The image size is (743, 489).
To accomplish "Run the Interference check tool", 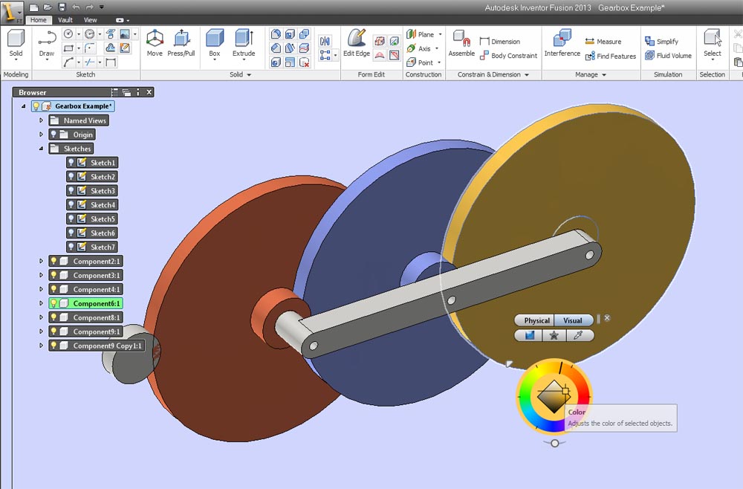I will click(562, 44).
